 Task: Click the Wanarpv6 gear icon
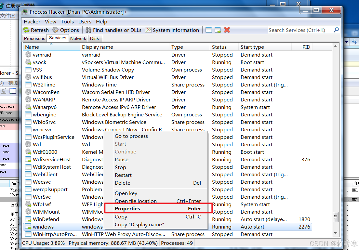[28, 107]
